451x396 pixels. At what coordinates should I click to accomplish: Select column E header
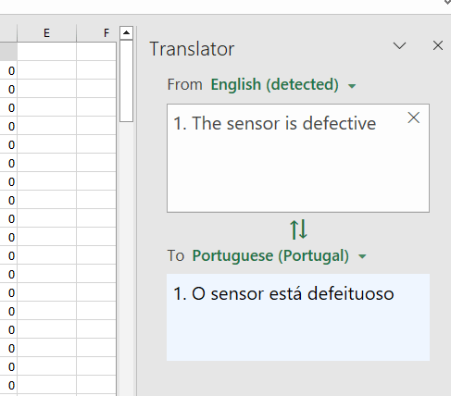coord(46,32)
